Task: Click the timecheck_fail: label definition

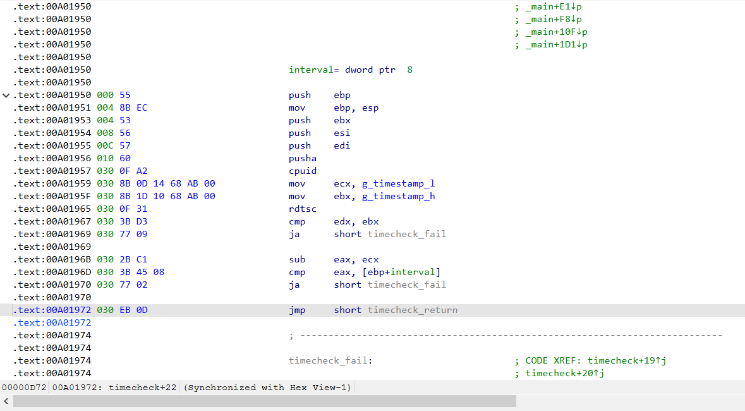Action: click(330, 360)
